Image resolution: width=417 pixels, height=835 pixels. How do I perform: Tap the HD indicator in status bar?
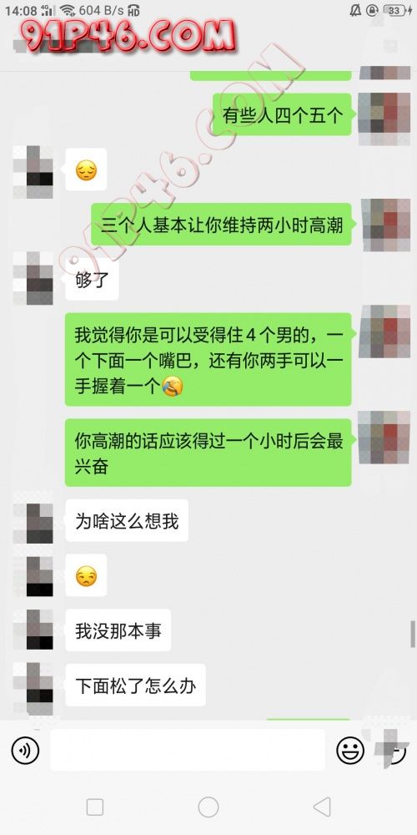tap(134, 10)
